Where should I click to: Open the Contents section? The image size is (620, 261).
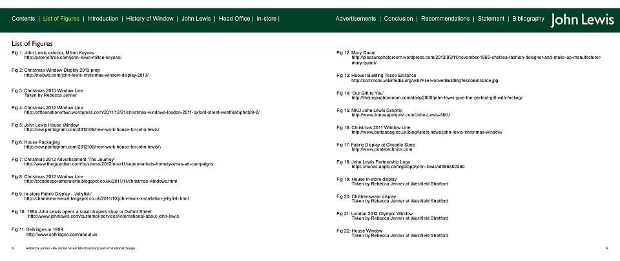[23, 19]
